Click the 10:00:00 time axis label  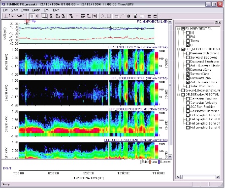click(124, 173)
